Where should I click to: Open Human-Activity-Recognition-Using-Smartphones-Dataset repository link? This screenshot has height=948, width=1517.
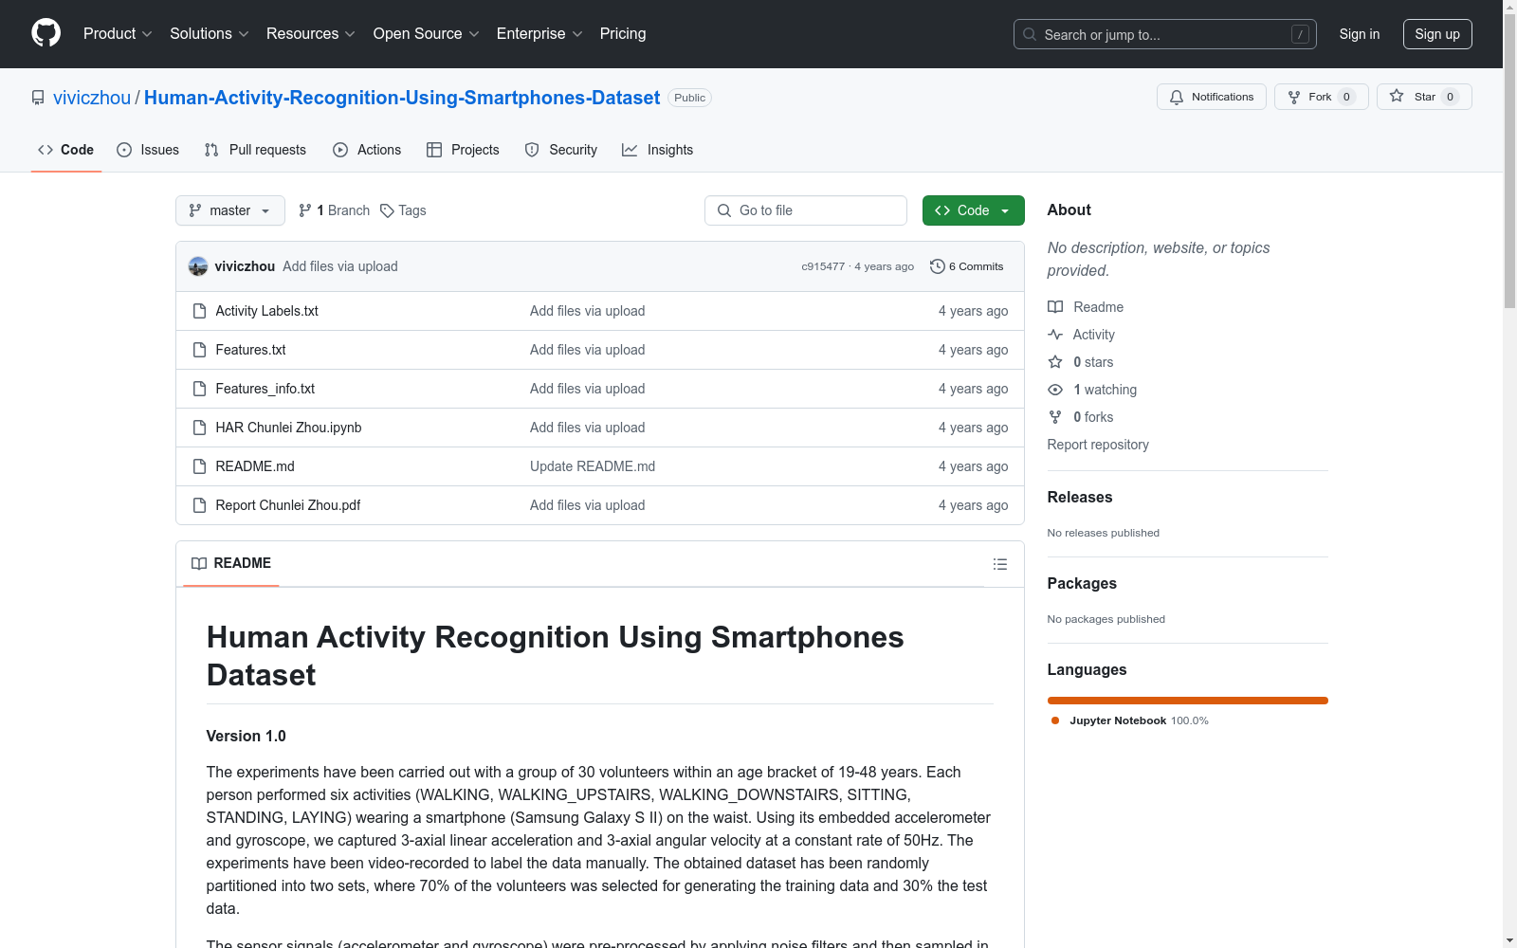coord(402,98)
